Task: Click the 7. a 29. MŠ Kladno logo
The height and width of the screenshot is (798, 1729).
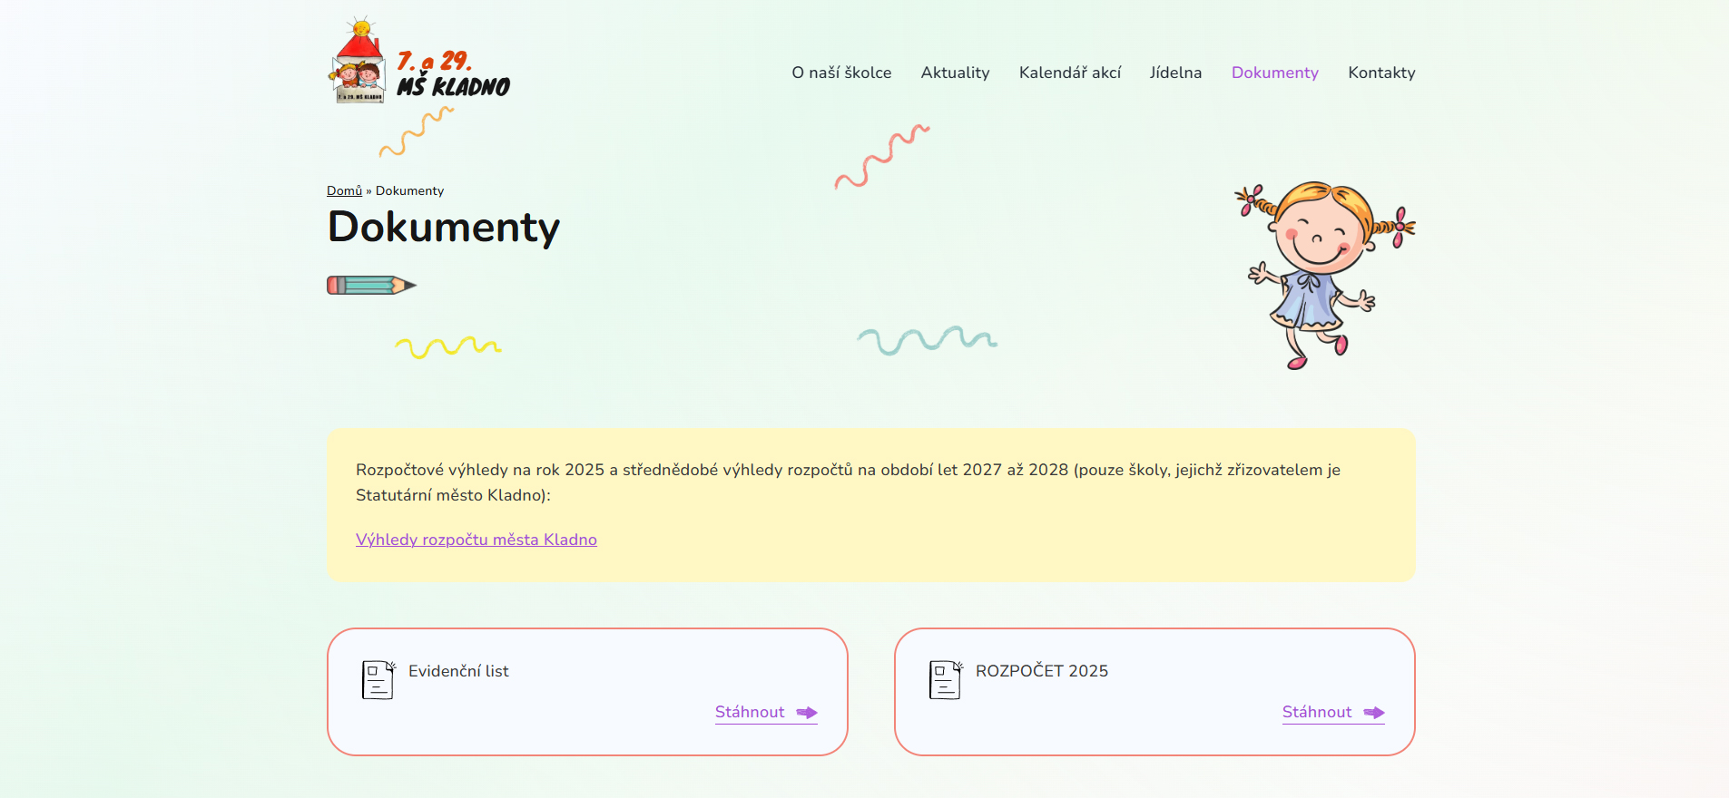Action: pos(418,62)
